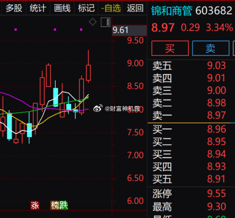This screenshot has height=218, width=235.
Task: Select the 卖四 ask price 9.01
Action: click(216, 78)
